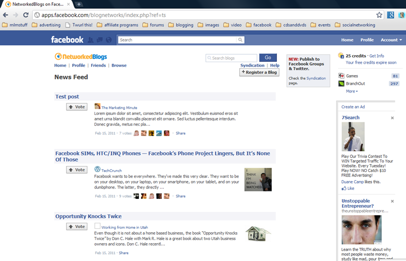Reload the page with refresh icon

coord(26,15)
